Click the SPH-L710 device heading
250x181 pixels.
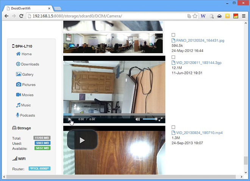click(22, 46)
